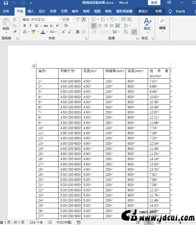Open the shading paint bucket
The image size is (196, 225).
click(94, 32)
